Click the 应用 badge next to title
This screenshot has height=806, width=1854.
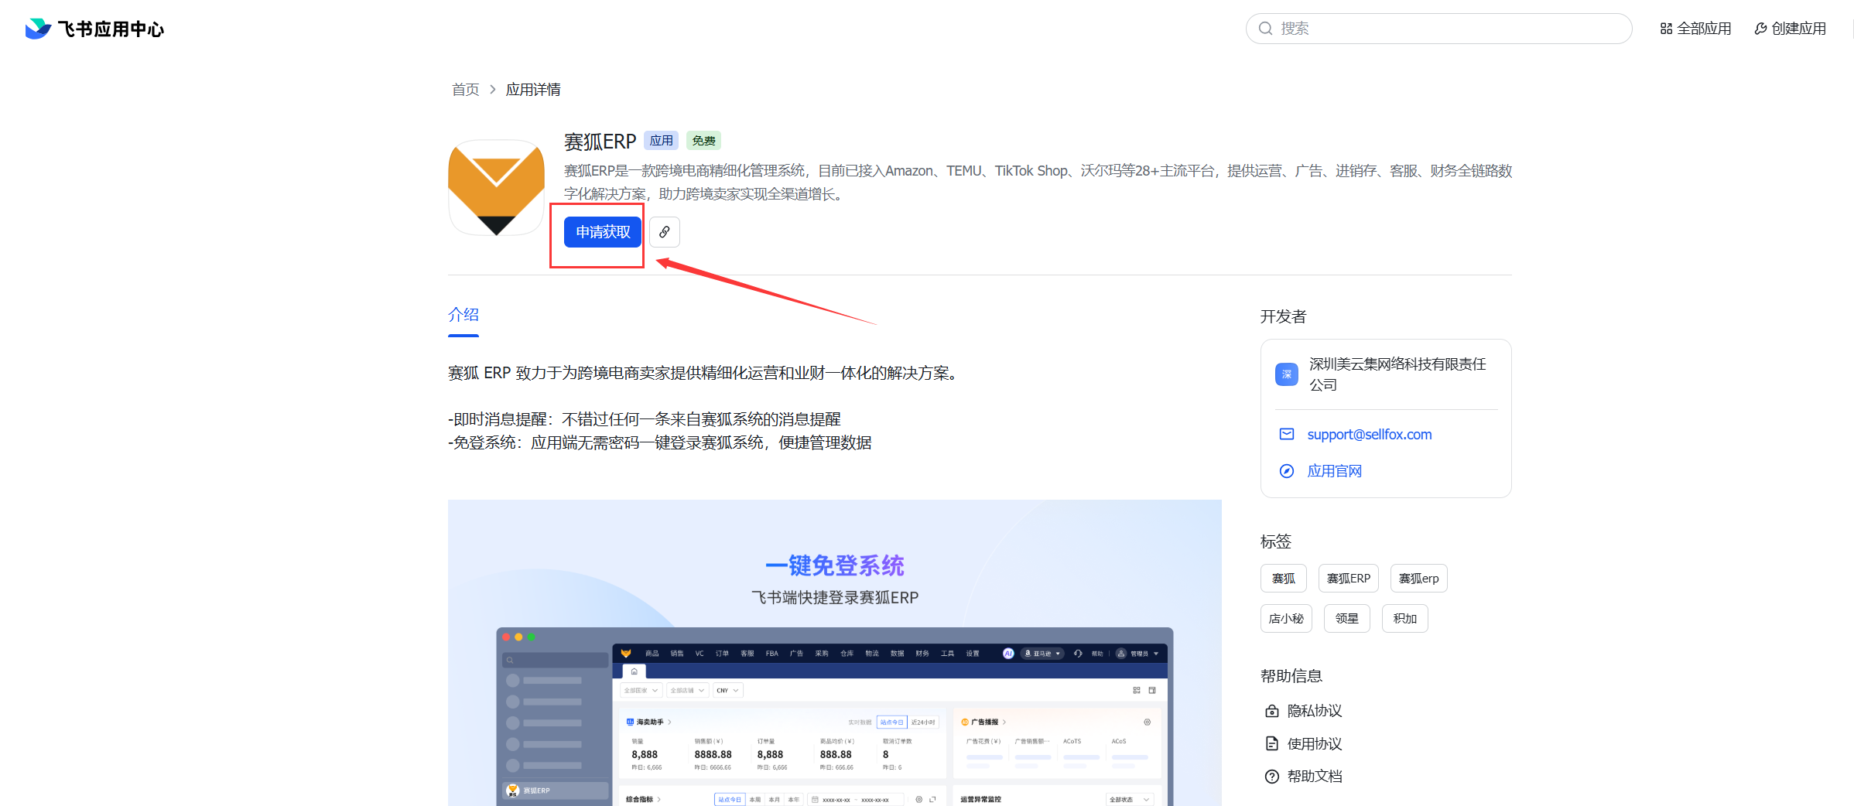pos(662,141)
